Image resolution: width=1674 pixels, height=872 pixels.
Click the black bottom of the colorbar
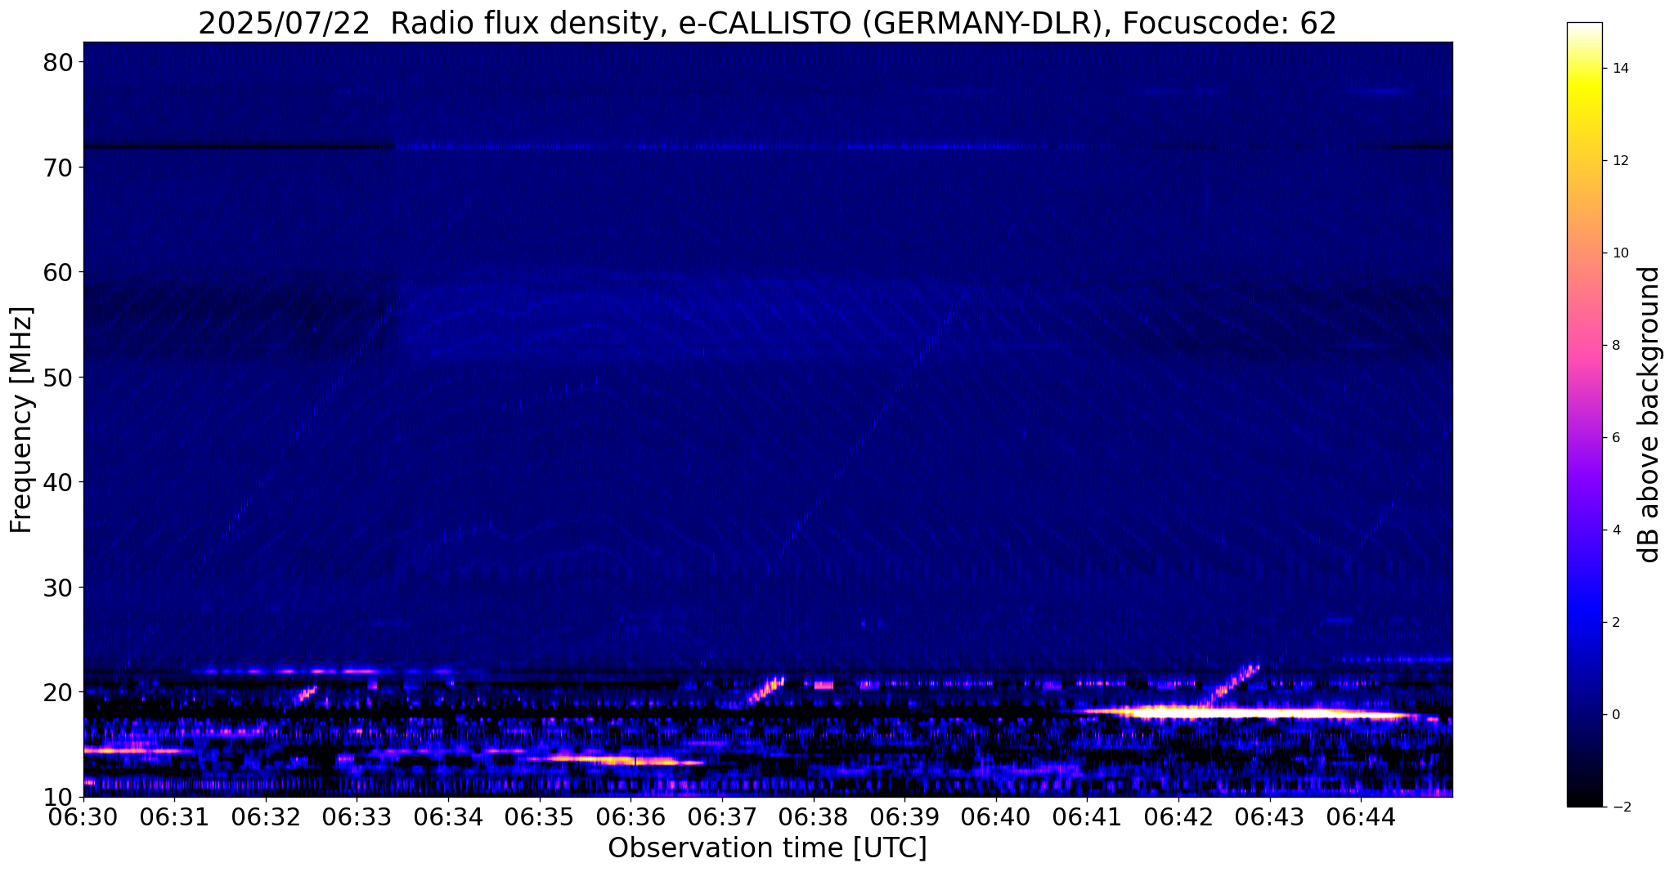(1584, 799)
